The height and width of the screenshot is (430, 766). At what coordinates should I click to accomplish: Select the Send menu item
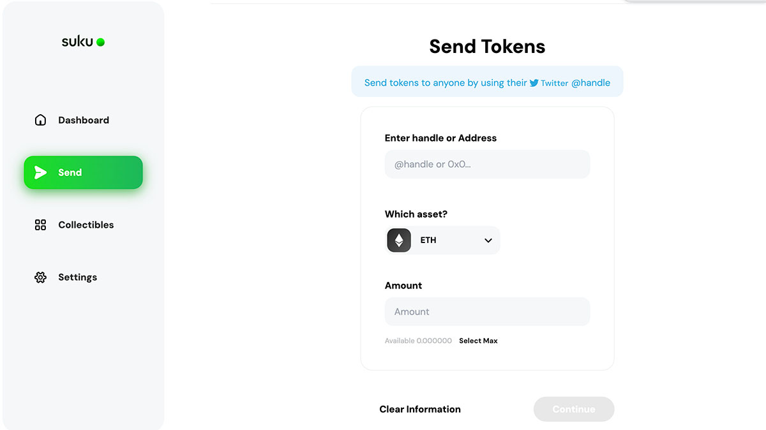(83, 172)
